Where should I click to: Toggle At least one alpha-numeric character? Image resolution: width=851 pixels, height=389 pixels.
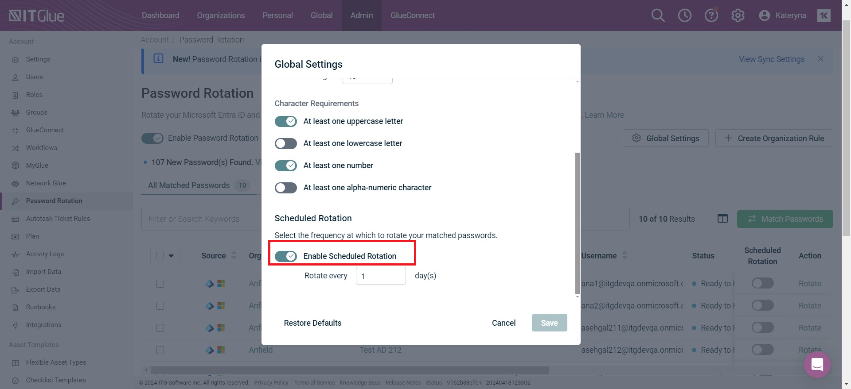tap(285, 188)
